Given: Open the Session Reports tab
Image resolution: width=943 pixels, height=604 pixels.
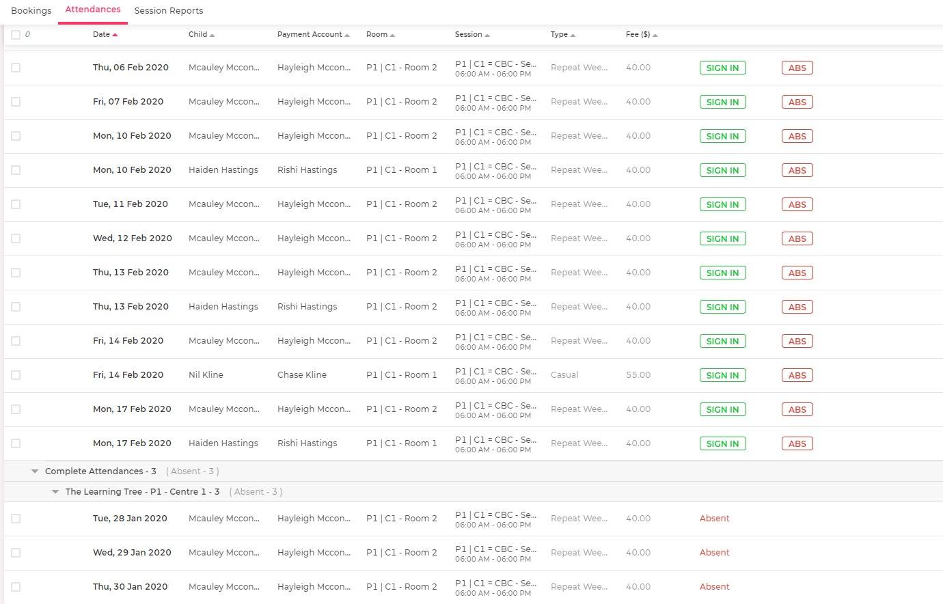Looking at the screenshot, I should tap(168, 11).
